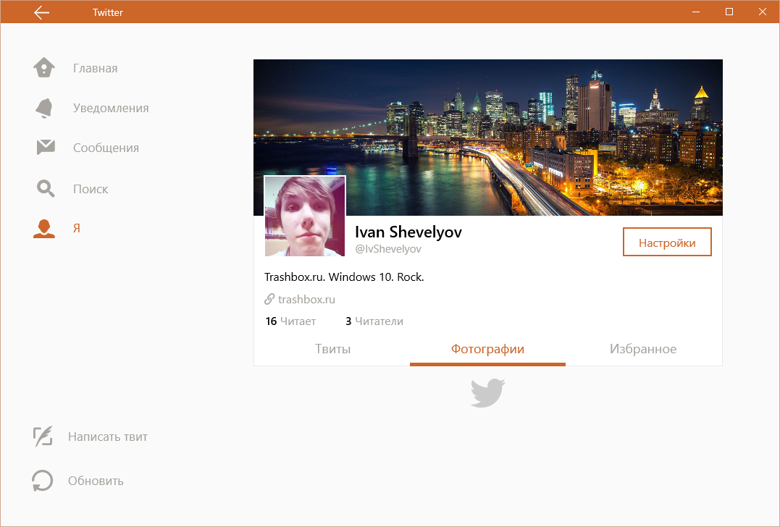Click the link chain icon beside trashbox.ru
This screenshot has width=780, height=527.
269,299
